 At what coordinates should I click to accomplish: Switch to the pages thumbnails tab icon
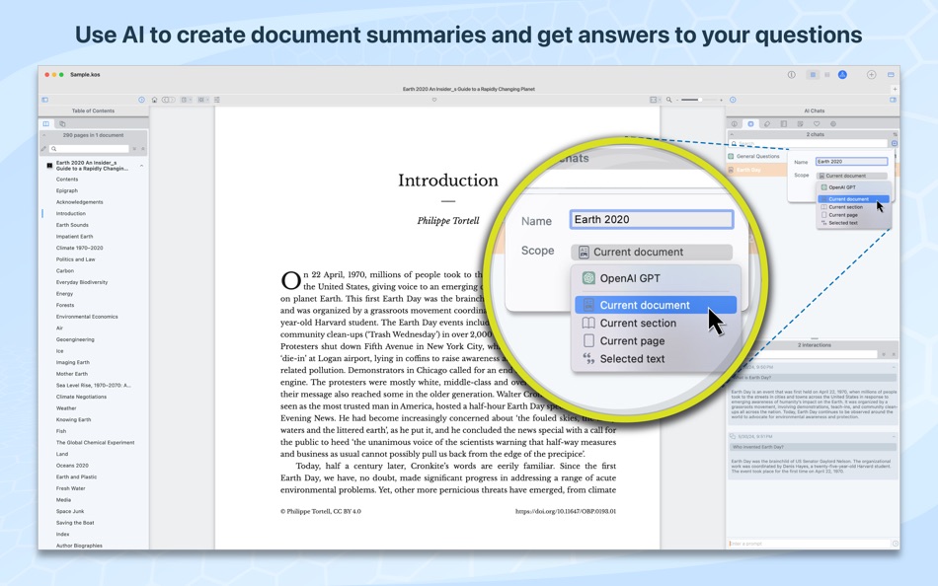click(x=62, y=123)
